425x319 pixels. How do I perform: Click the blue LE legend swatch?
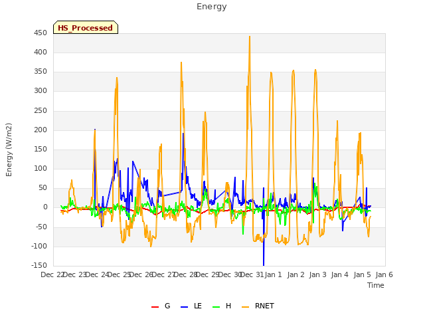tap(184, 307)
